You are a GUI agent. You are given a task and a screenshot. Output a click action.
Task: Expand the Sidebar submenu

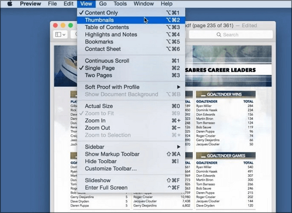click(x=131, y=147)
